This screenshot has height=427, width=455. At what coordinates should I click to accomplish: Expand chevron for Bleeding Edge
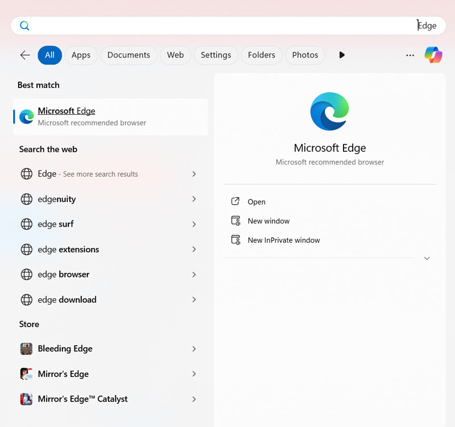[194, 349]
